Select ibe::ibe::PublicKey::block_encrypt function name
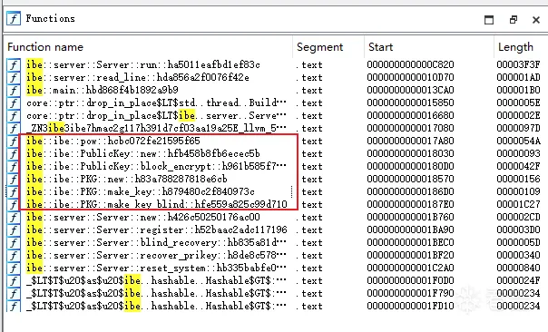The height and width of the screenshot is (332, 548). pos(156,166)
